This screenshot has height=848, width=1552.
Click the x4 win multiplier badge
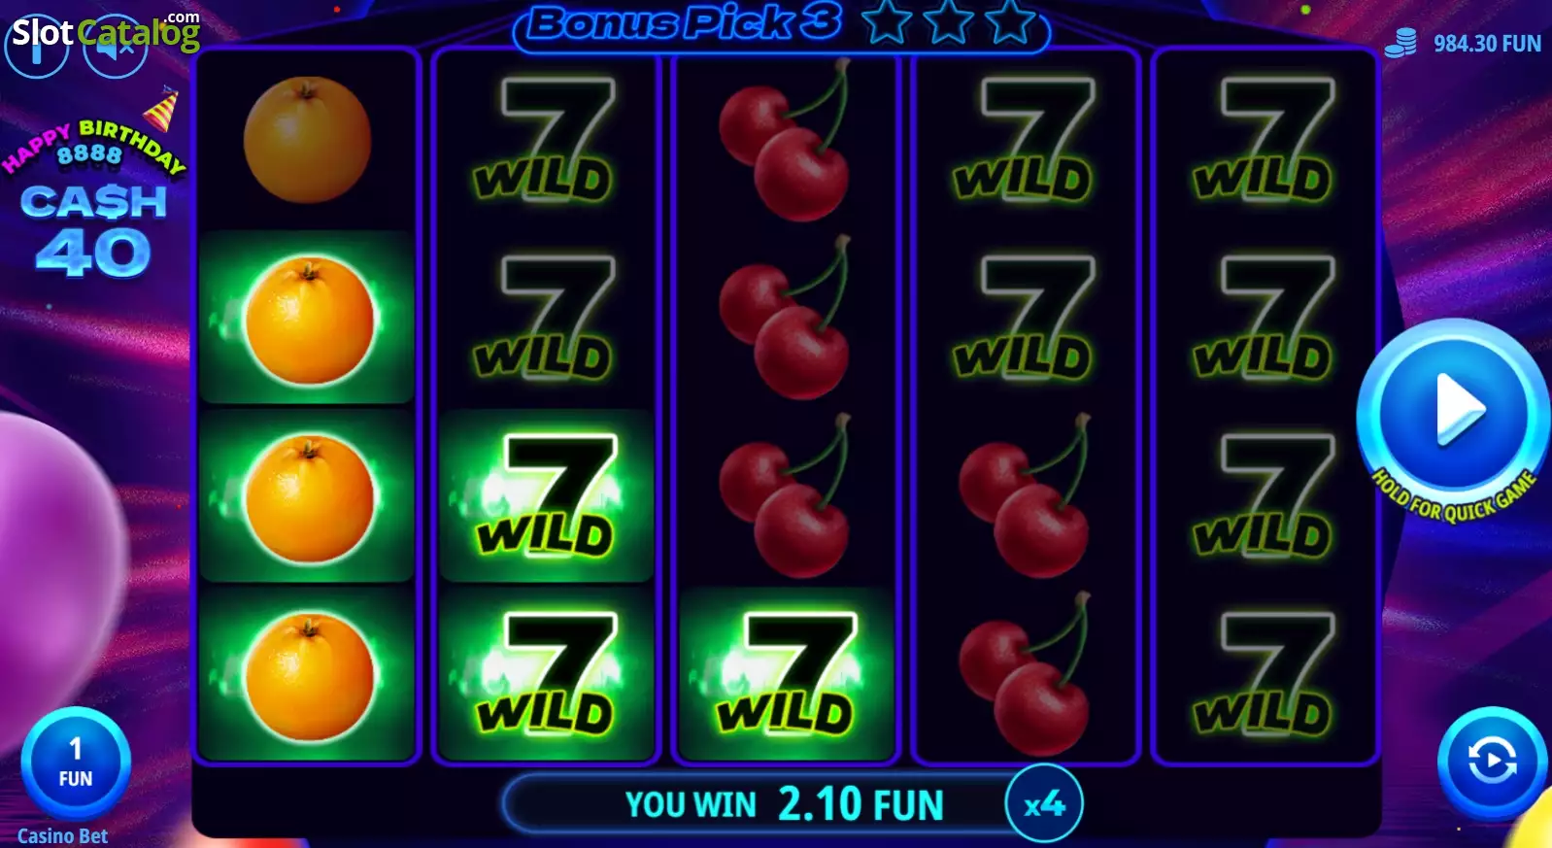pos(1044,803)
